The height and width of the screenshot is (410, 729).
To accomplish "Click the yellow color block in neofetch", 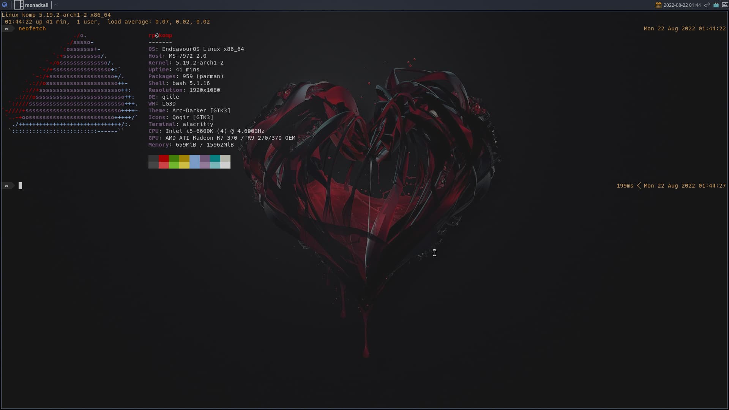I will click(x=184, y=165).
